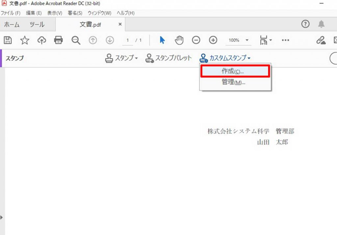Minimize the Acrobat Reader window
Viewport: 337px width, 235px height.
(322, 3)
